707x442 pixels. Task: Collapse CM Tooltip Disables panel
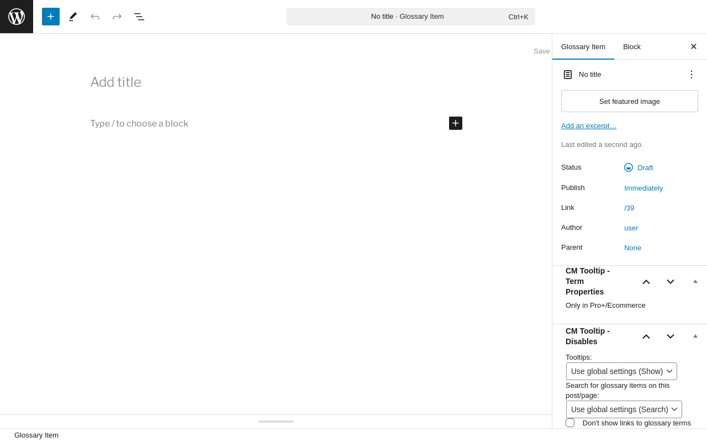[695, 336]
